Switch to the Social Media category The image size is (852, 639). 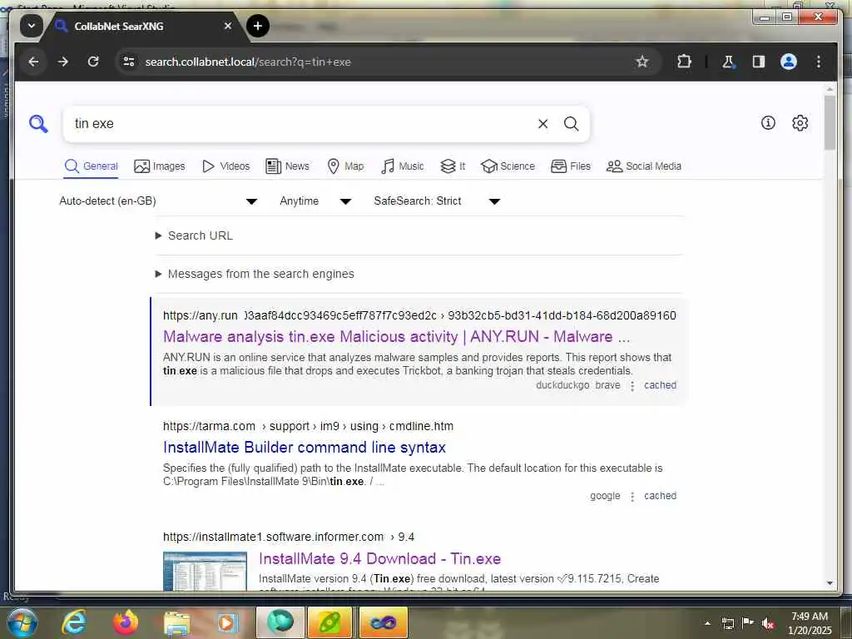pyautogui.click(x=644, y=166)
